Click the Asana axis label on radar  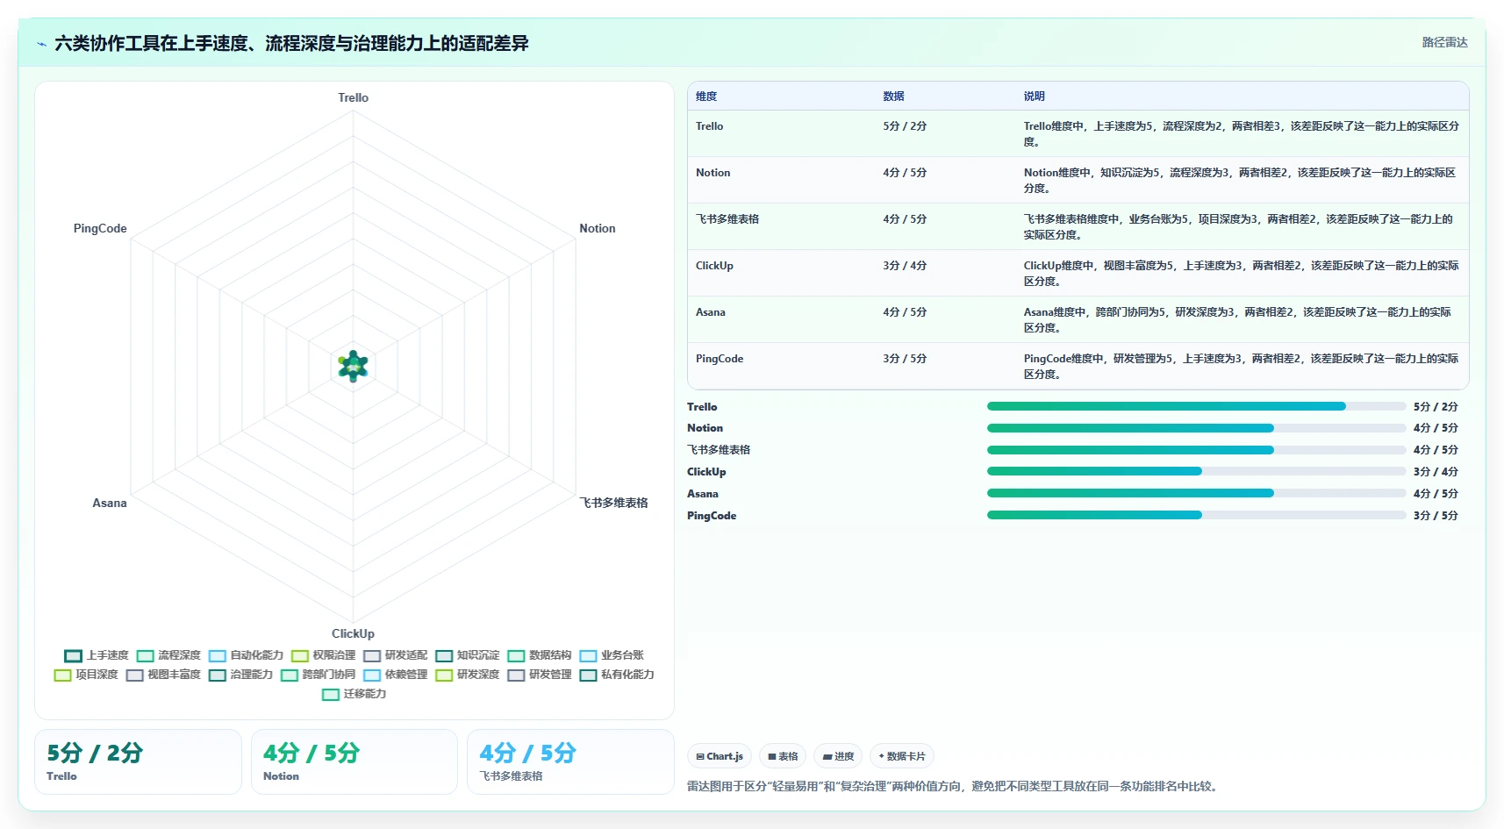[110, 503]
